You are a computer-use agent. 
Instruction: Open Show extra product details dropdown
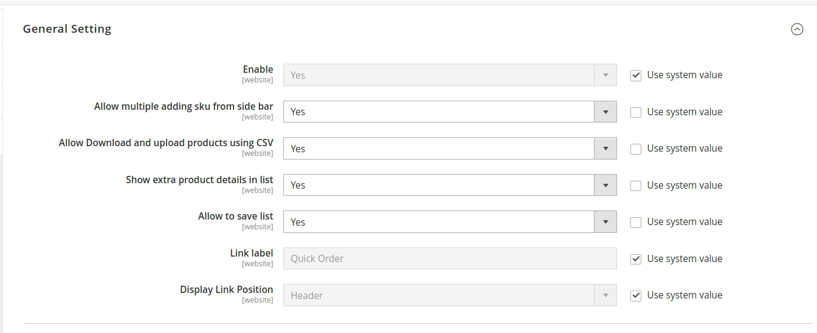coord(438,186)
